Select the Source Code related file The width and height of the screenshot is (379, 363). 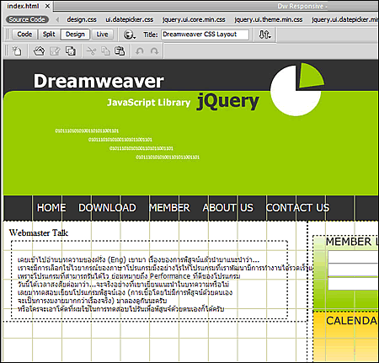(x=27, y=19)
